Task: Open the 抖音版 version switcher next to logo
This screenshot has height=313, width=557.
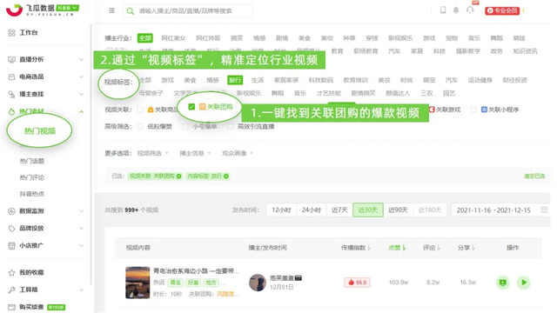Action: pos(68,8)
